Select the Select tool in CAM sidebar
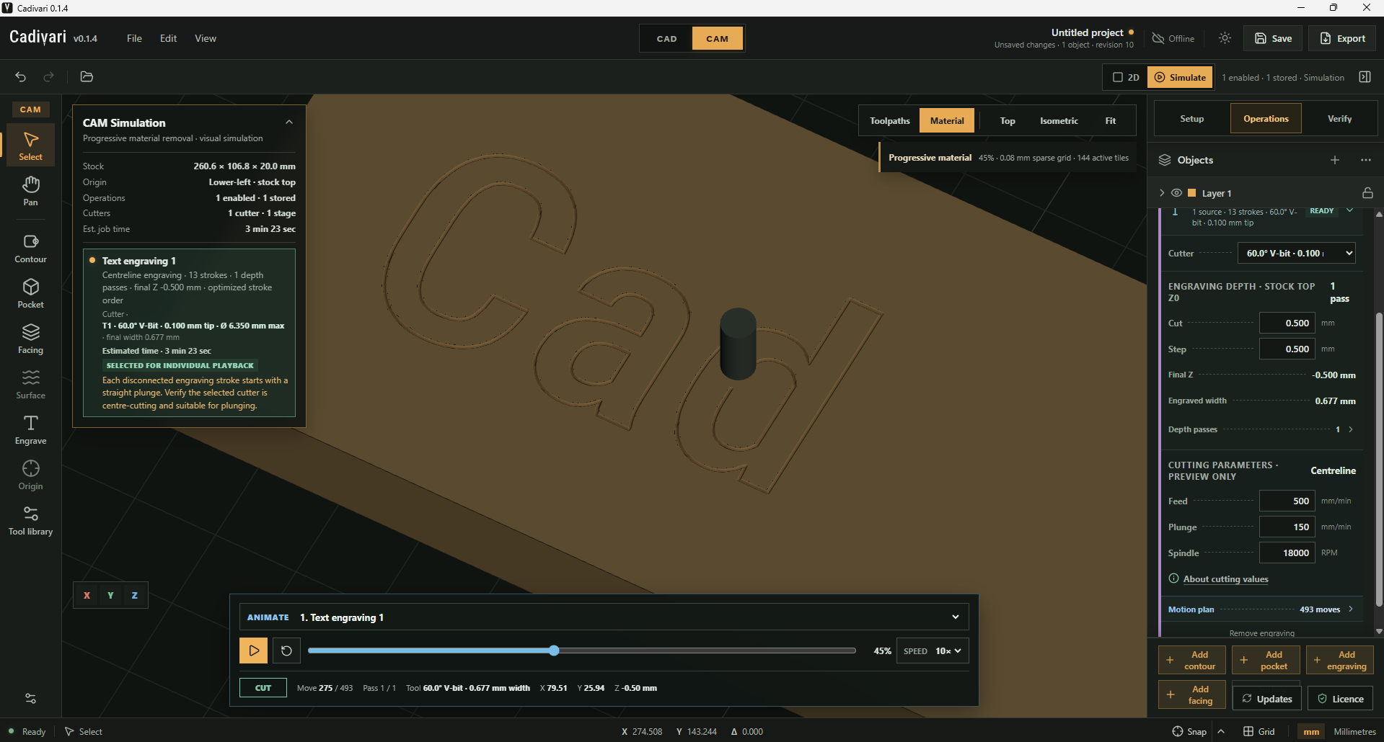The width and height of the screenshot is (1384, 742). click(30, 146)
